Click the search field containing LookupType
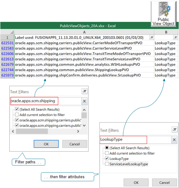 136,140
